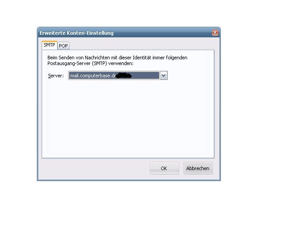Show POP account settings page
The width and height of the screenshot is (281, 225).
[63, 46]
